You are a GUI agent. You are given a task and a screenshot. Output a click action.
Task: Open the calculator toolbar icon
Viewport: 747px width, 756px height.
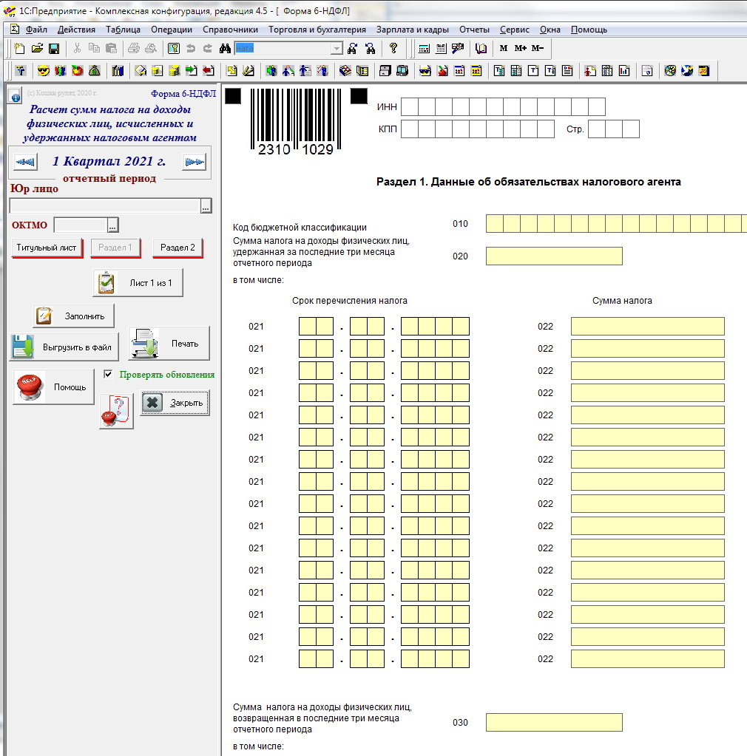point(425,48)
